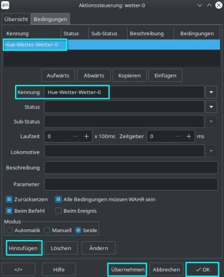Click the Hinzufügen button
Image resolution: width=224 pixels, height=277 pixels.
click(x=23, y=248)
